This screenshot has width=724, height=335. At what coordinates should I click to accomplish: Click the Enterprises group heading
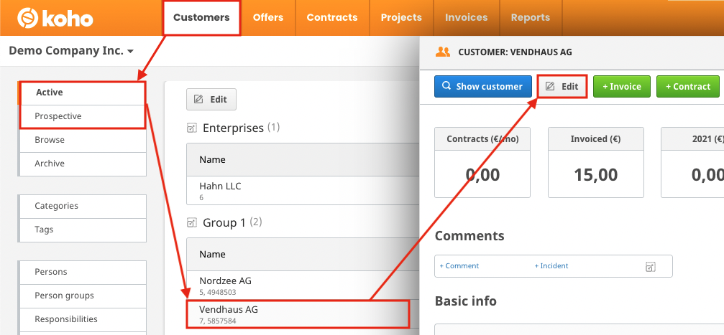point(233,128)
